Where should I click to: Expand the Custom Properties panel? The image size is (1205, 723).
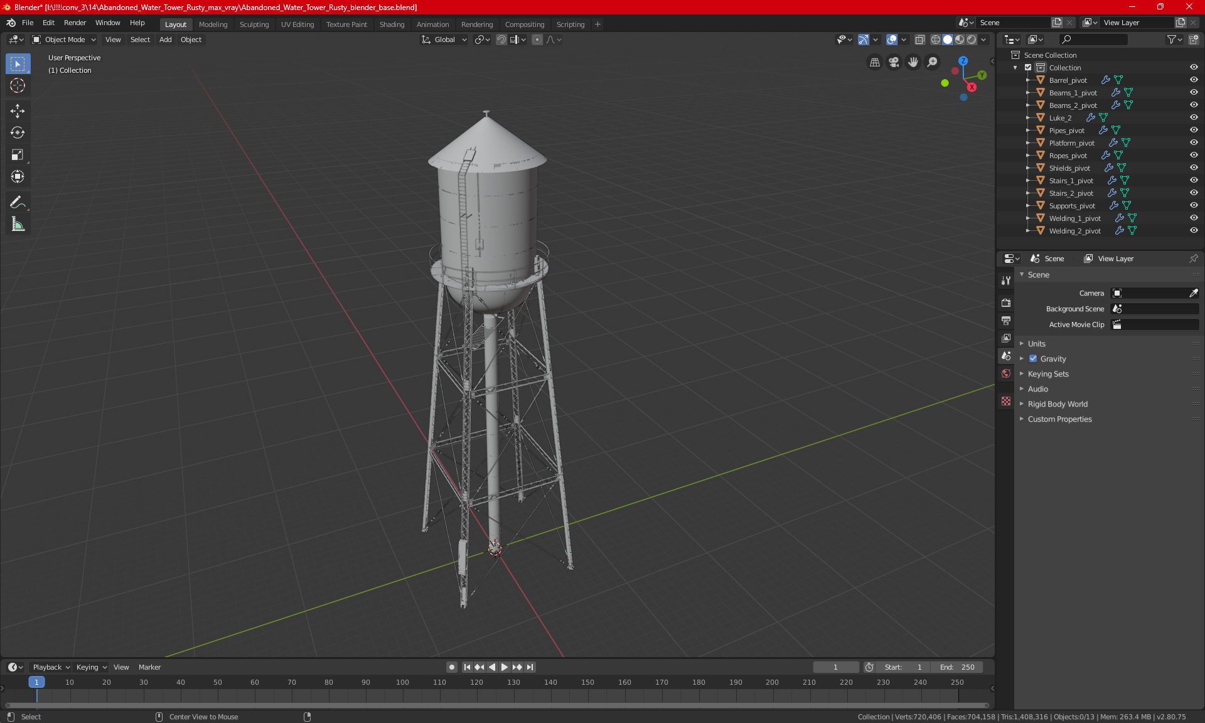[x=1059, y=419]
